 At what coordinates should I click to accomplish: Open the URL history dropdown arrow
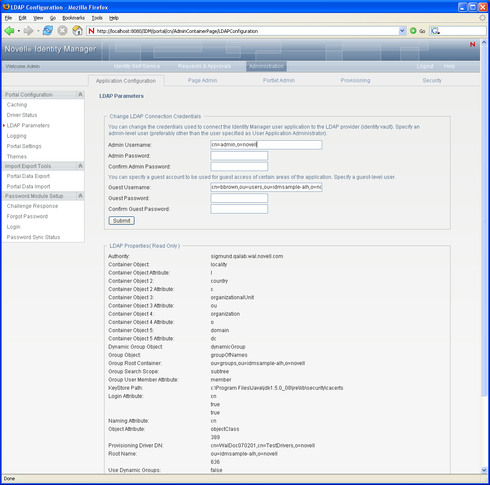(x=402, y=31)
